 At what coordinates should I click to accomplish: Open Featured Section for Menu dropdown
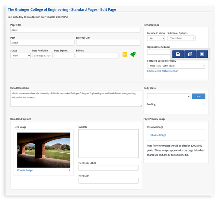[x=176, y=66]
